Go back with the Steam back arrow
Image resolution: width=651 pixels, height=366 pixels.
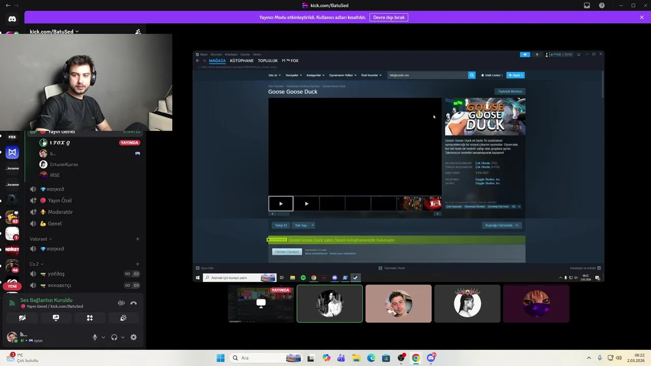tap(198, 60)
